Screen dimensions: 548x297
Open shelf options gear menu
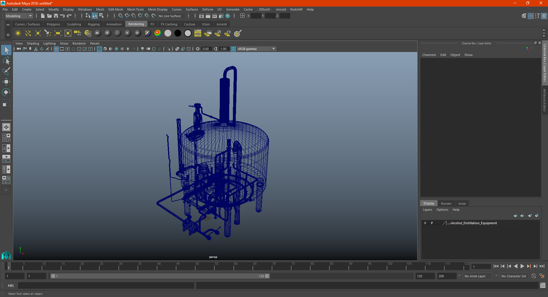8,35
